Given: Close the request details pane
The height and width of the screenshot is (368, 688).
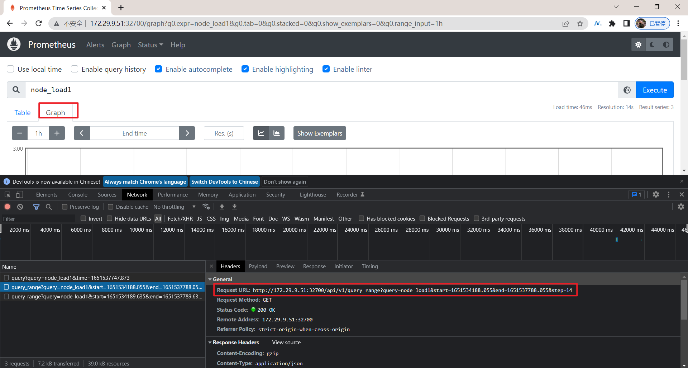Looking at the screenshot, I should [x=211, y=266].
